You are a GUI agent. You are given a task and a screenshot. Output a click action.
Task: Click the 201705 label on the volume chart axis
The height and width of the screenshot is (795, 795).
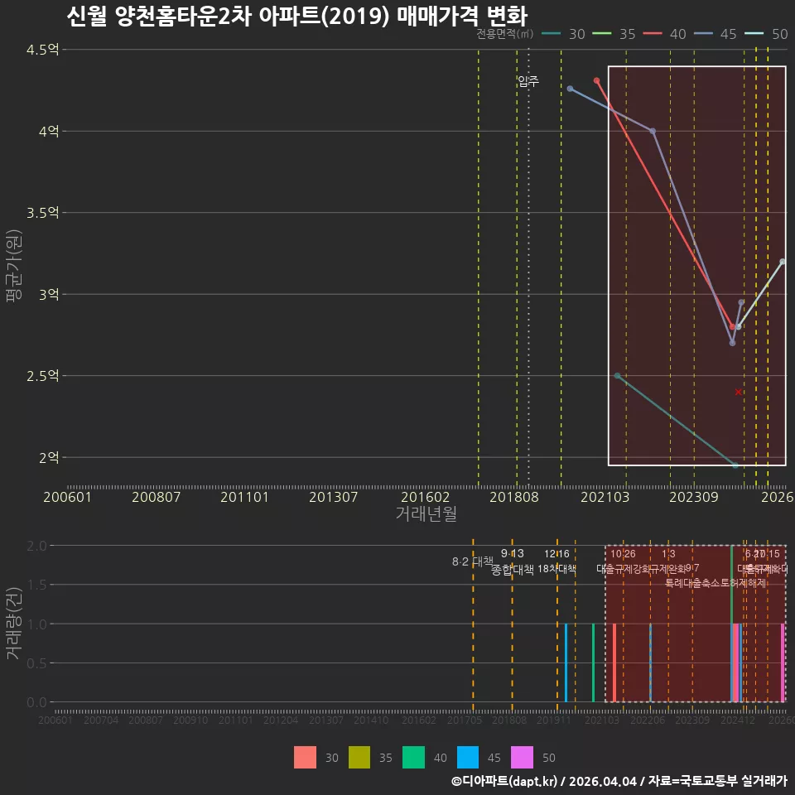click(465, 720)
